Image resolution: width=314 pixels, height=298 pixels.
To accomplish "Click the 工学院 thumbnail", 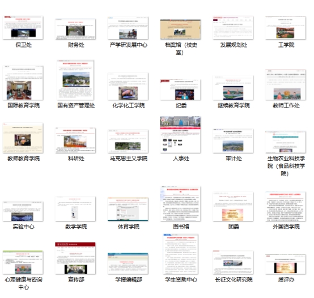I will coord(285,28).
